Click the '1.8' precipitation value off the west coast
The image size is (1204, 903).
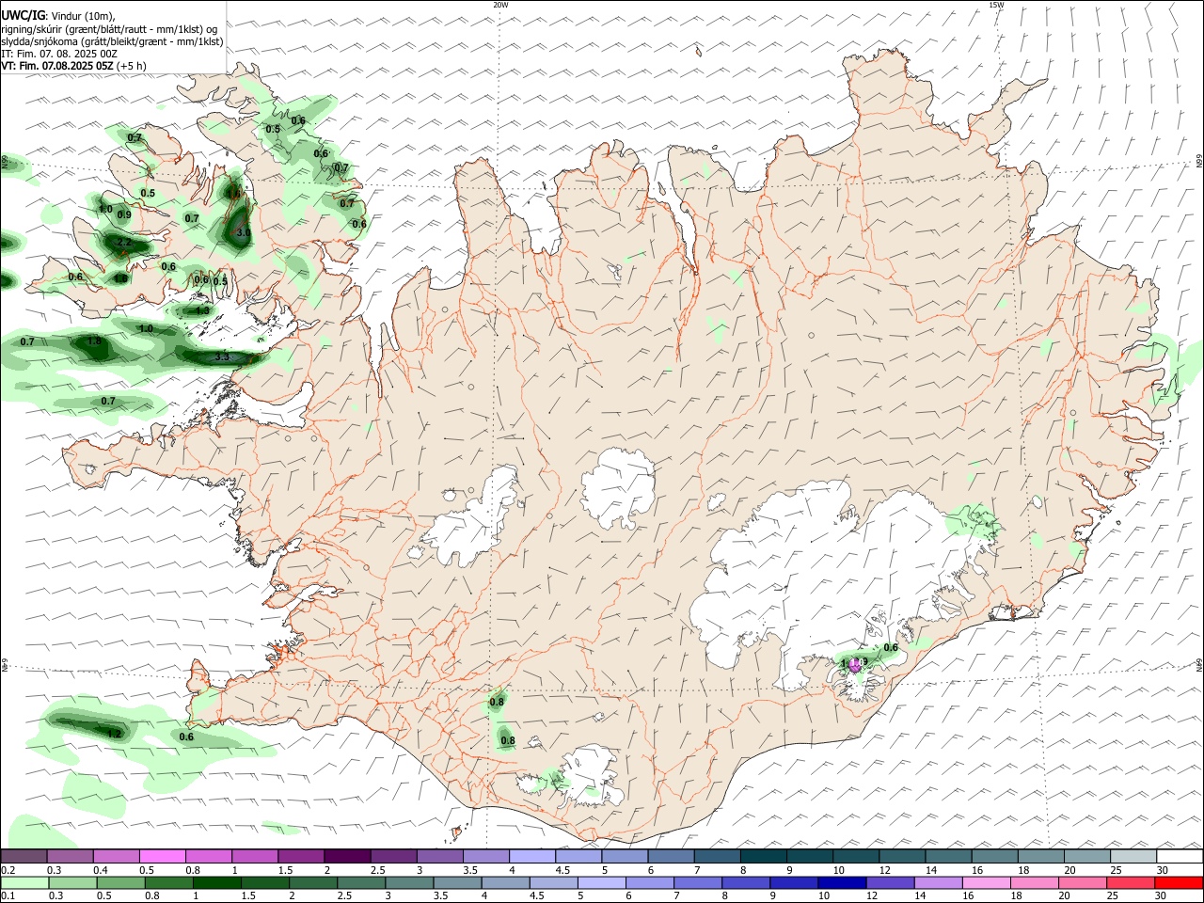coord(94,341)
